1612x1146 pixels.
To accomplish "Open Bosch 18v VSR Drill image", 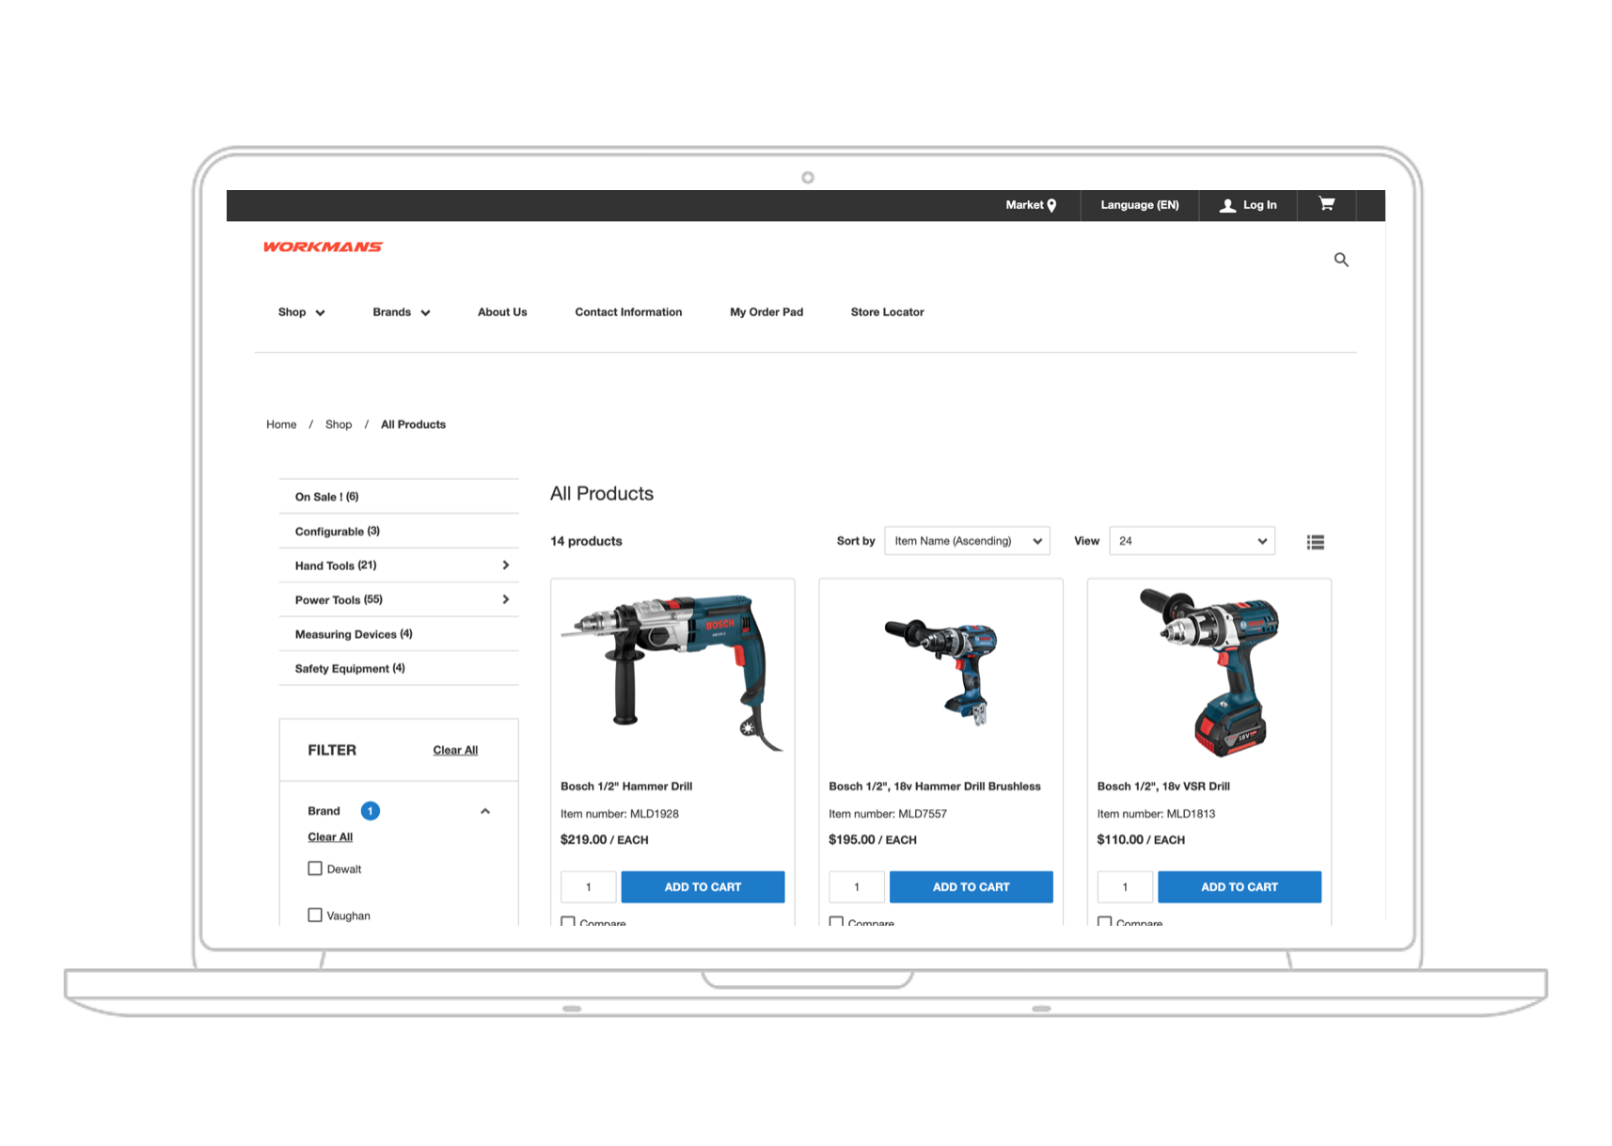I will click(x=1209, y=672).
